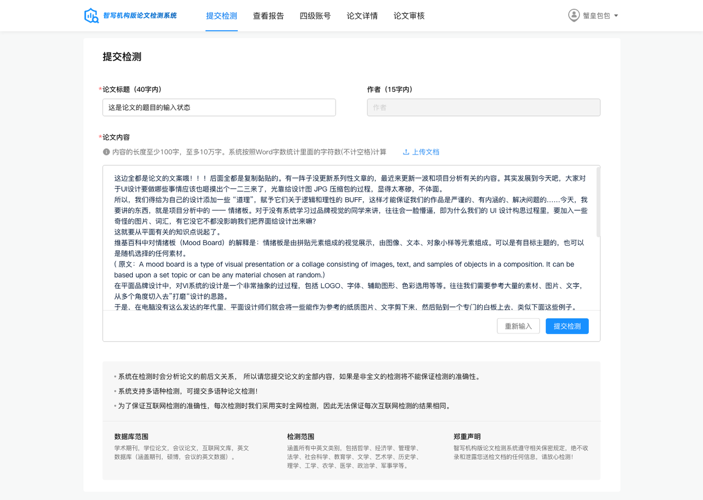Select the 论文审核 tab

coord(409,16)
